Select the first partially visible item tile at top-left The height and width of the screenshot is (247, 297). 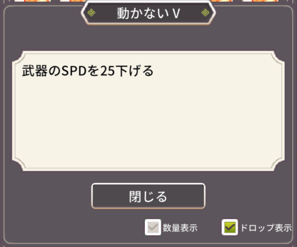pyautogui.click(x=33, y=1)
